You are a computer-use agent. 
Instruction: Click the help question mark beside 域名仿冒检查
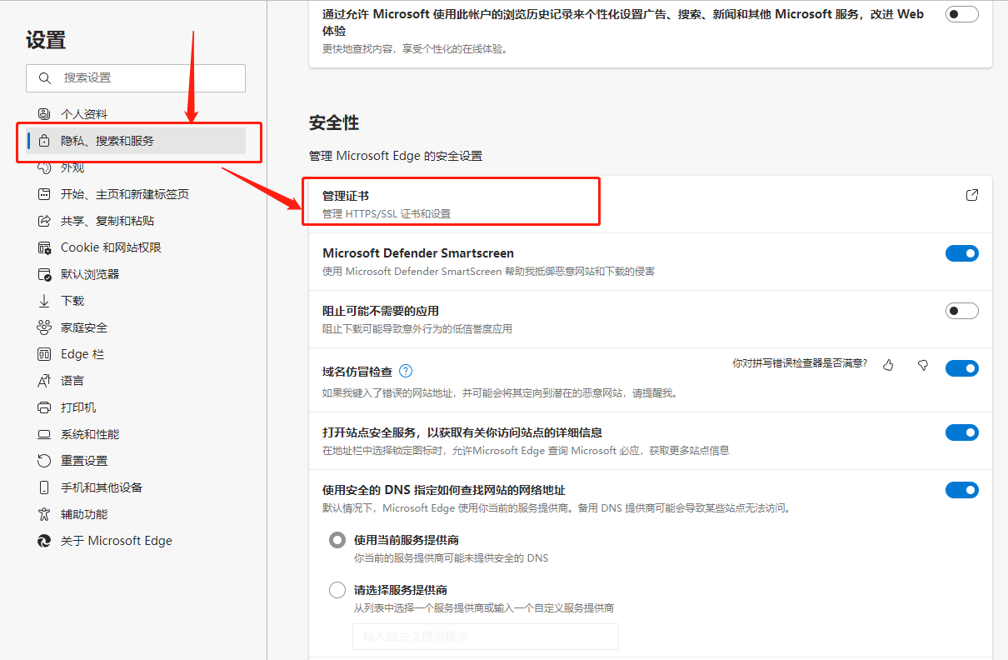point(406,371)
